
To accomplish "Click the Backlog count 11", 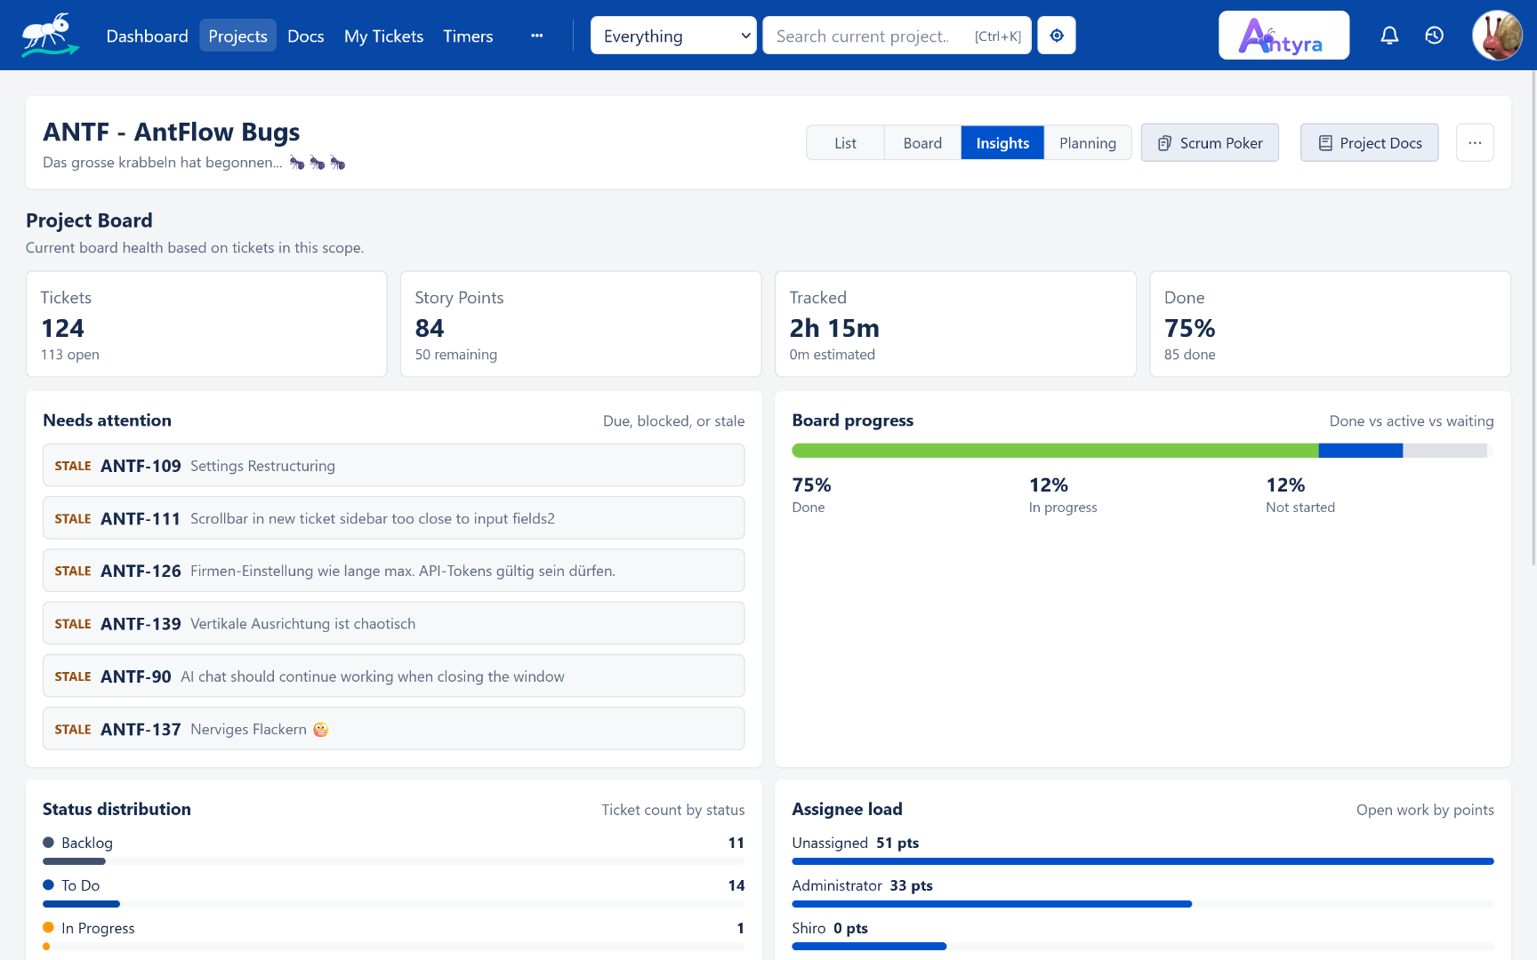I will [736, 843].
